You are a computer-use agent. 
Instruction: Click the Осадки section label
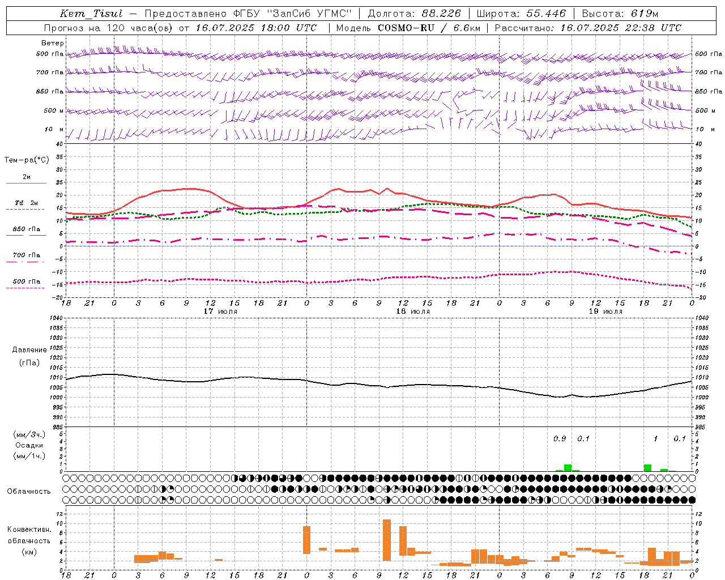(29, 445)
